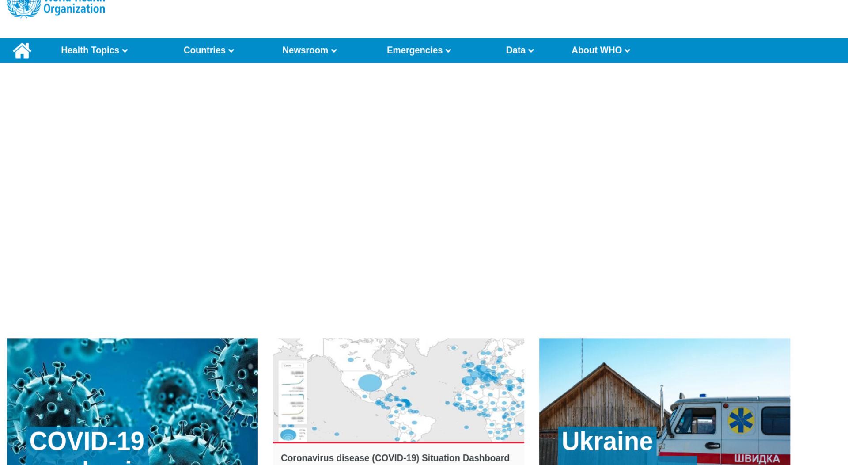The width and height of the screenshot is (848, 465).
Task: Open the world map dashboard thumbnail
Action: click(398, 390)
